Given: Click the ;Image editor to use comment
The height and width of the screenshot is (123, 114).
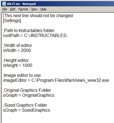Looking at the screenshot, I should [22, 75].
